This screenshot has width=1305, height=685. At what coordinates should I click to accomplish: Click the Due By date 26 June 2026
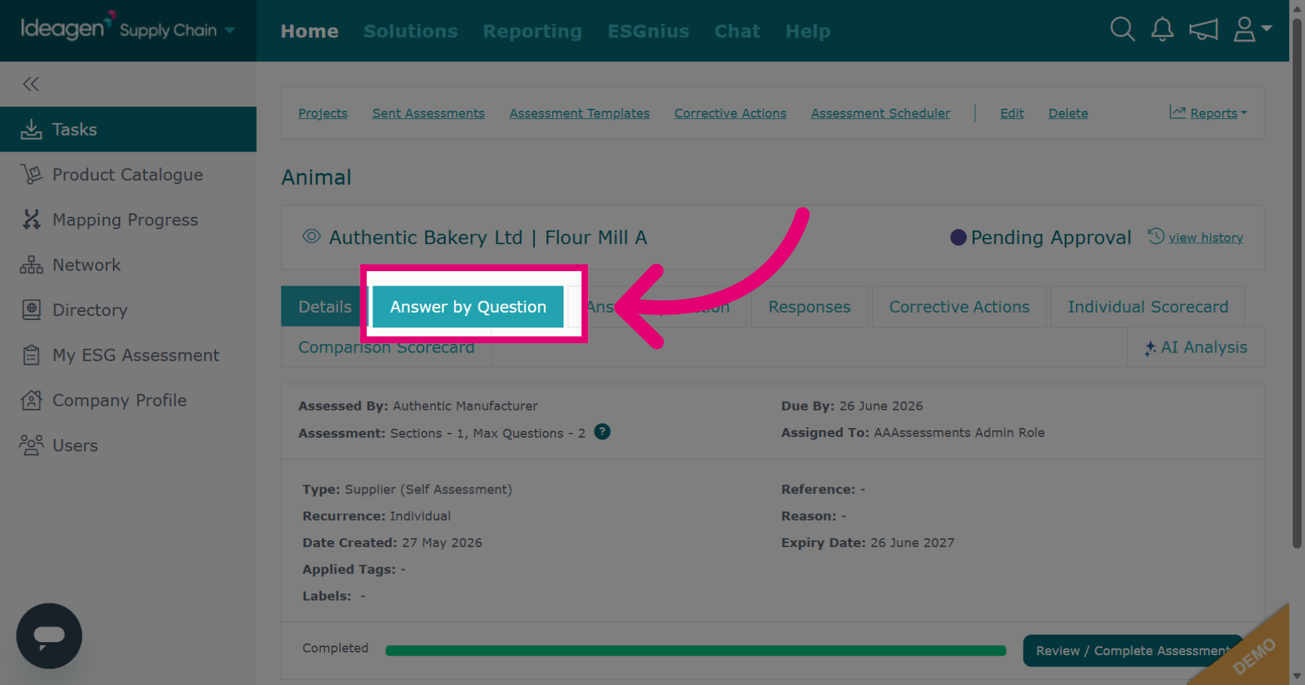(x=881, y=406)
